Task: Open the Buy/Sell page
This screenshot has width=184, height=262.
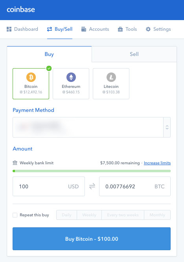Action: [x=60, y=29]
